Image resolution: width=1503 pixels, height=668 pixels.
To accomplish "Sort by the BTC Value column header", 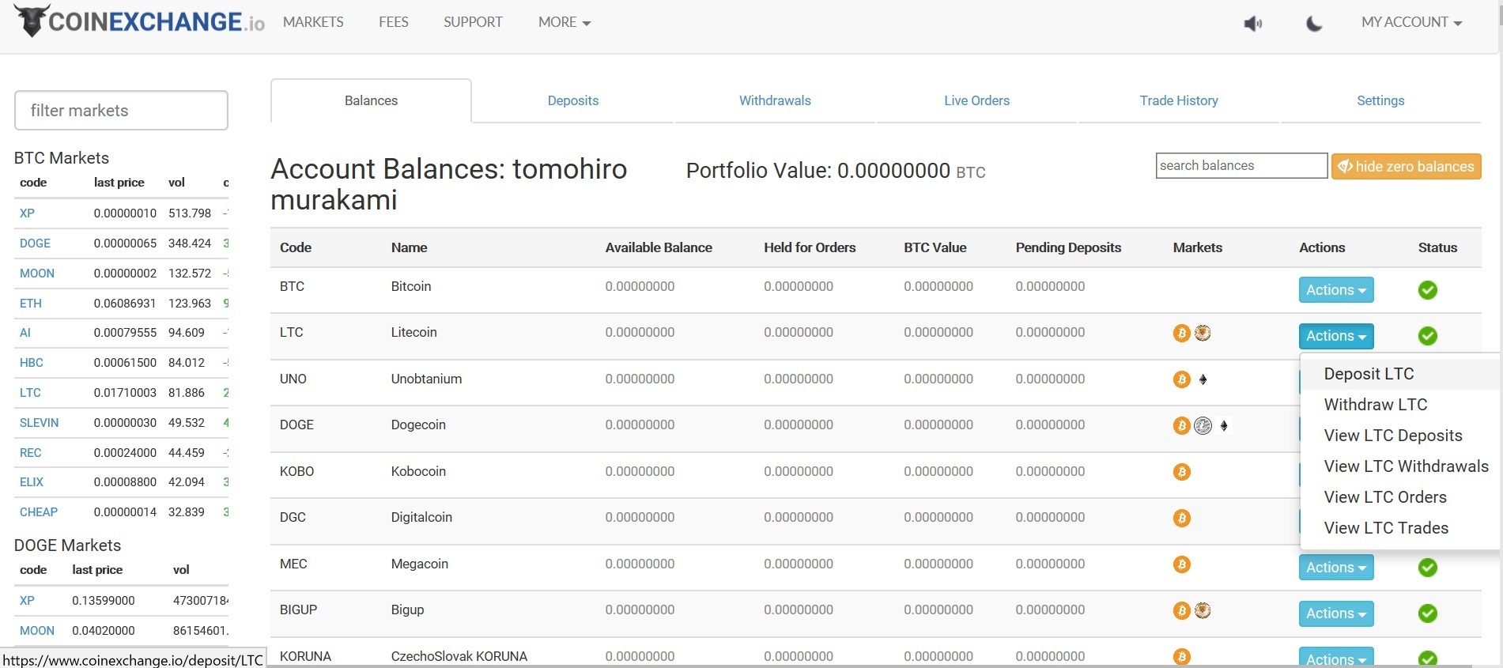I will click(935, 247).
